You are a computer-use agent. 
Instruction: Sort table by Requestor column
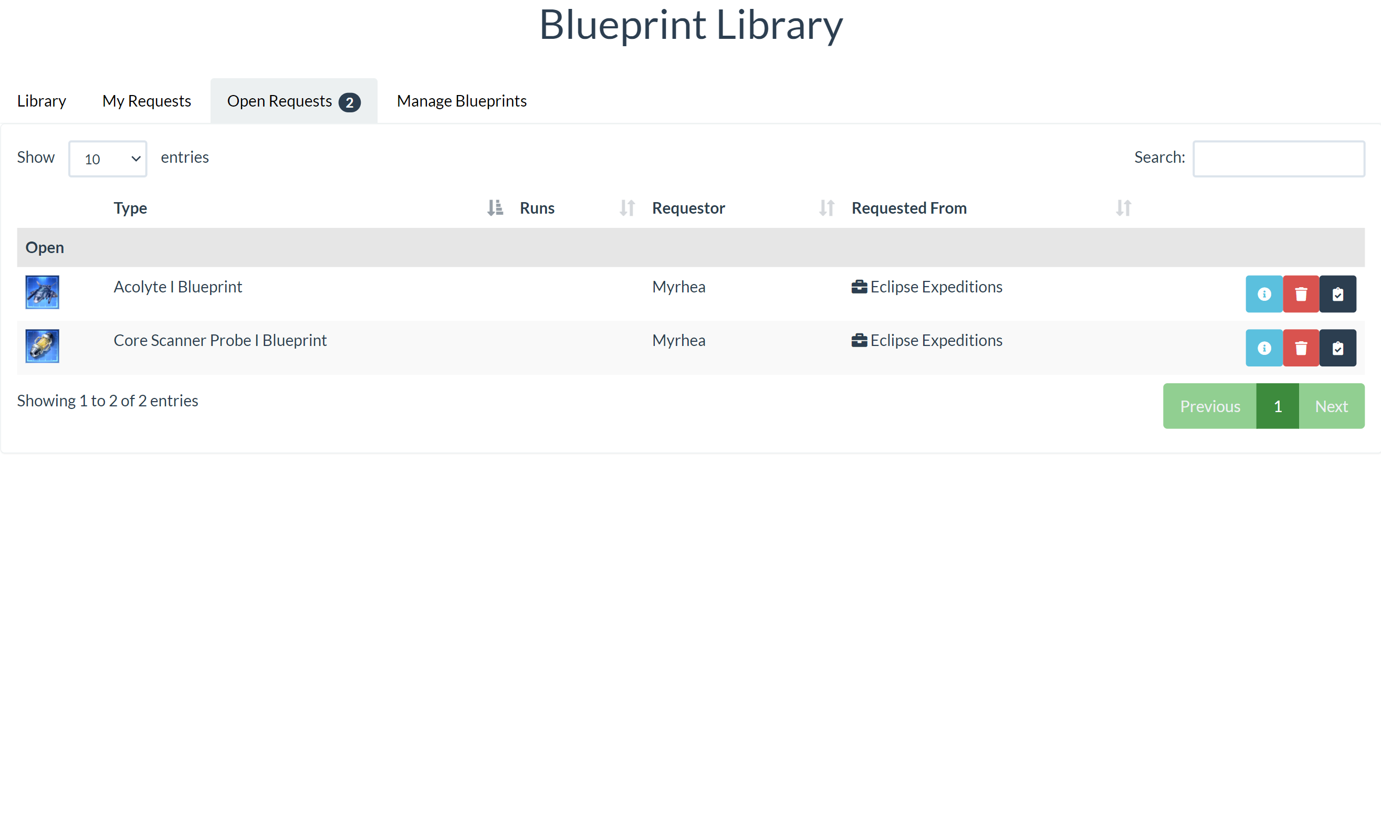point(688,208)
